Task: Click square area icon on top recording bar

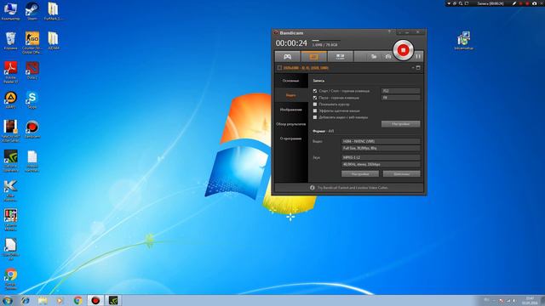Action: (x=467, y=3)
